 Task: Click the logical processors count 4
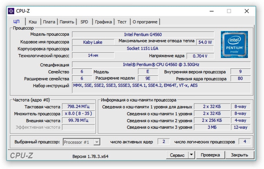245,141
